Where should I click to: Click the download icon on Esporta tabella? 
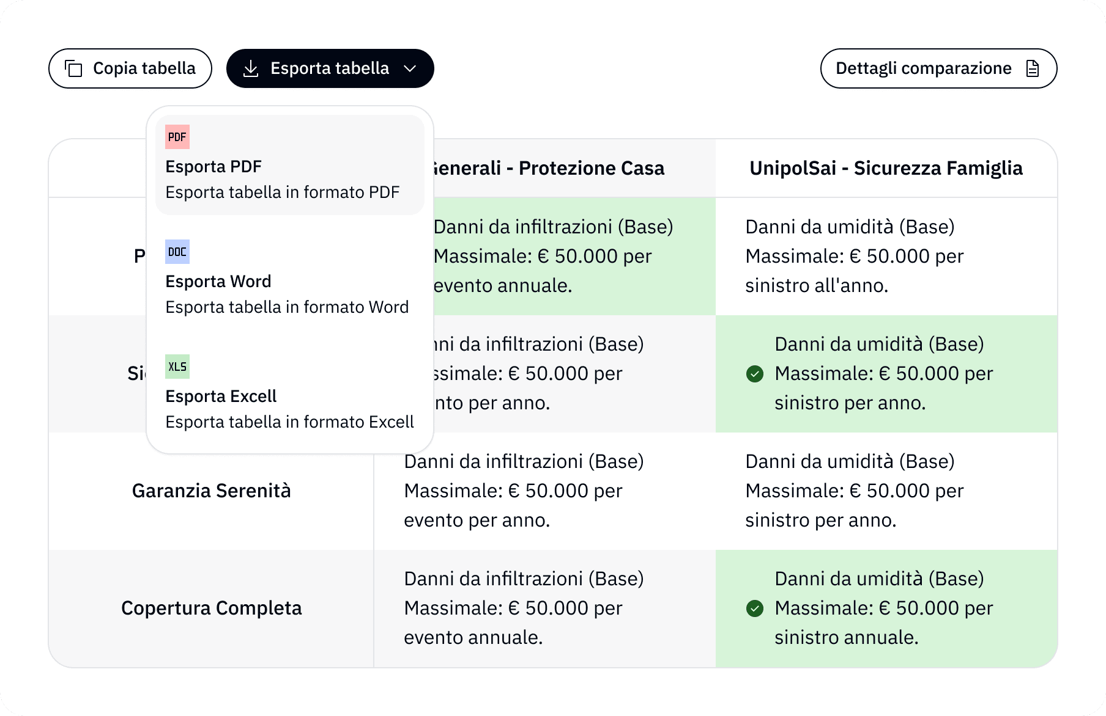point(250,68)
